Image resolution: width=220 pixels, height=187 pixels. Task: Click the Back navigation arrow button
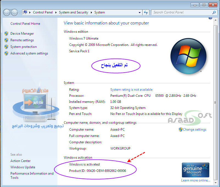(7, 12)
